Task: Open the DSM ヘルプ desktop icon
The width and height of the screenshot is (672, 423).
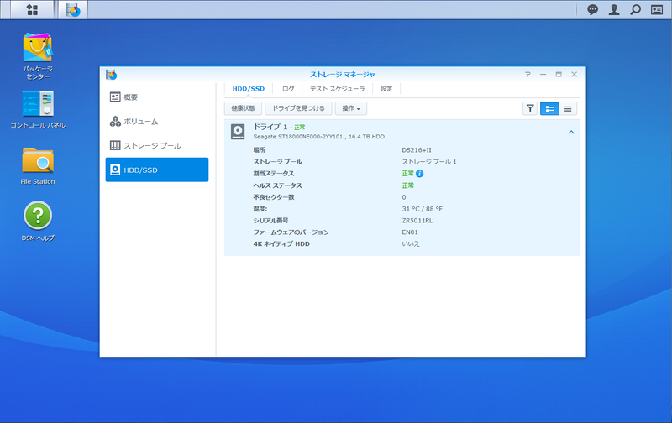Action: tap(38, 221)
